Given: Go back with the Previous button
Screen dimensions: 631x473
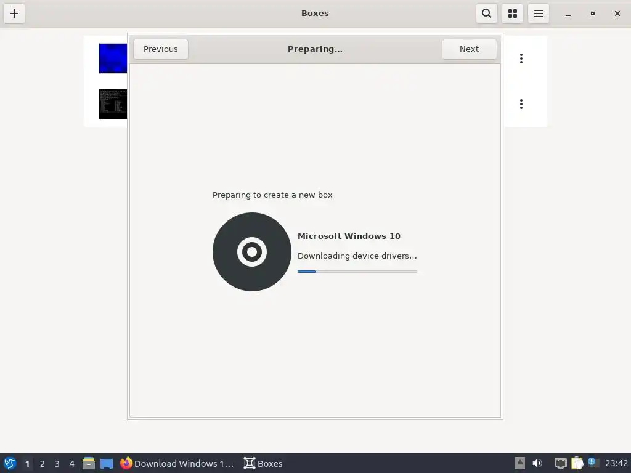Looking at the screenshot, I should pos(161,49).
